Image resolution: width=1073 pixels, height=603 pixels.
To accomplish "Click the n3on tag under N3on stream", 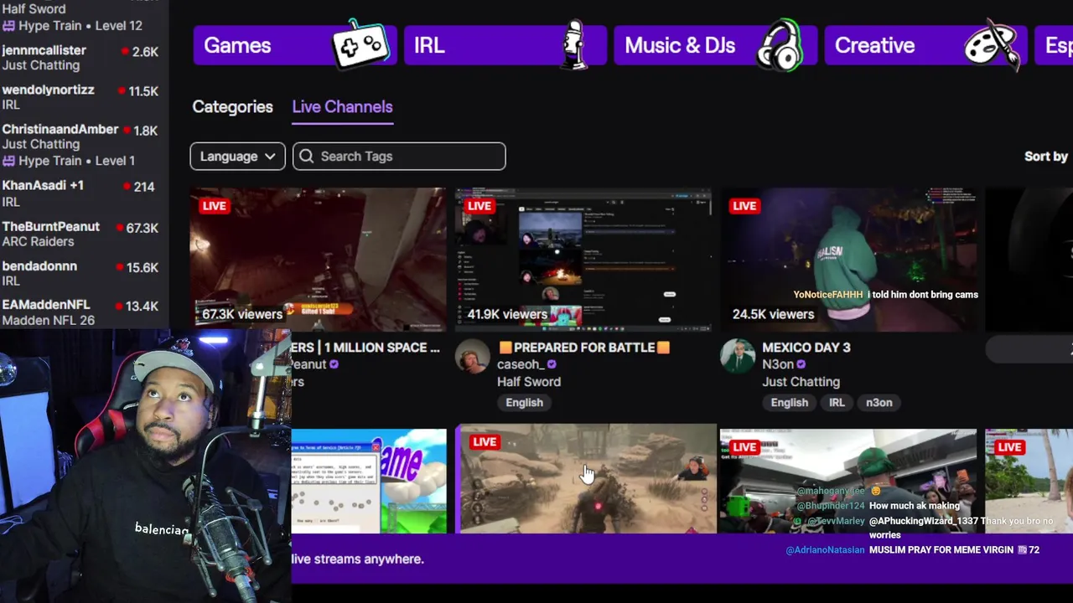I will click(879, 402).
